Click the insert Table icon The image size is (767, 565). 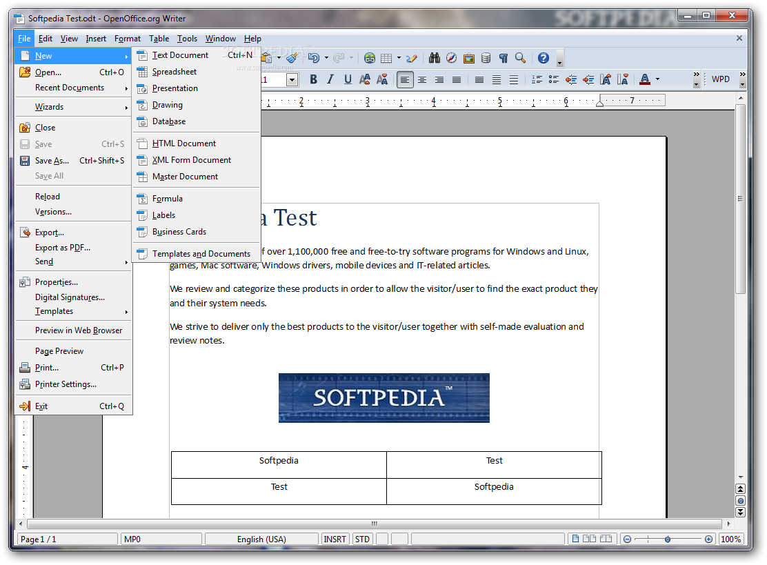[x=386, y=58]
